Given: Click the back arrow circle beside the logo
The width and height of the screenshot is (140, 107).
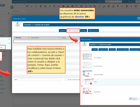Looking at the screenshot, I should [12, 7].
